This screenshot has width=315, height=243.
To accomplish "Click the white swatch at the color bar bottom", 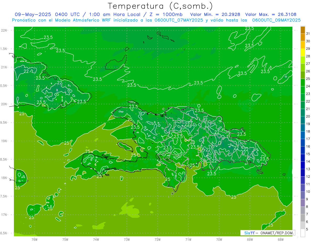I will (303, 233).
